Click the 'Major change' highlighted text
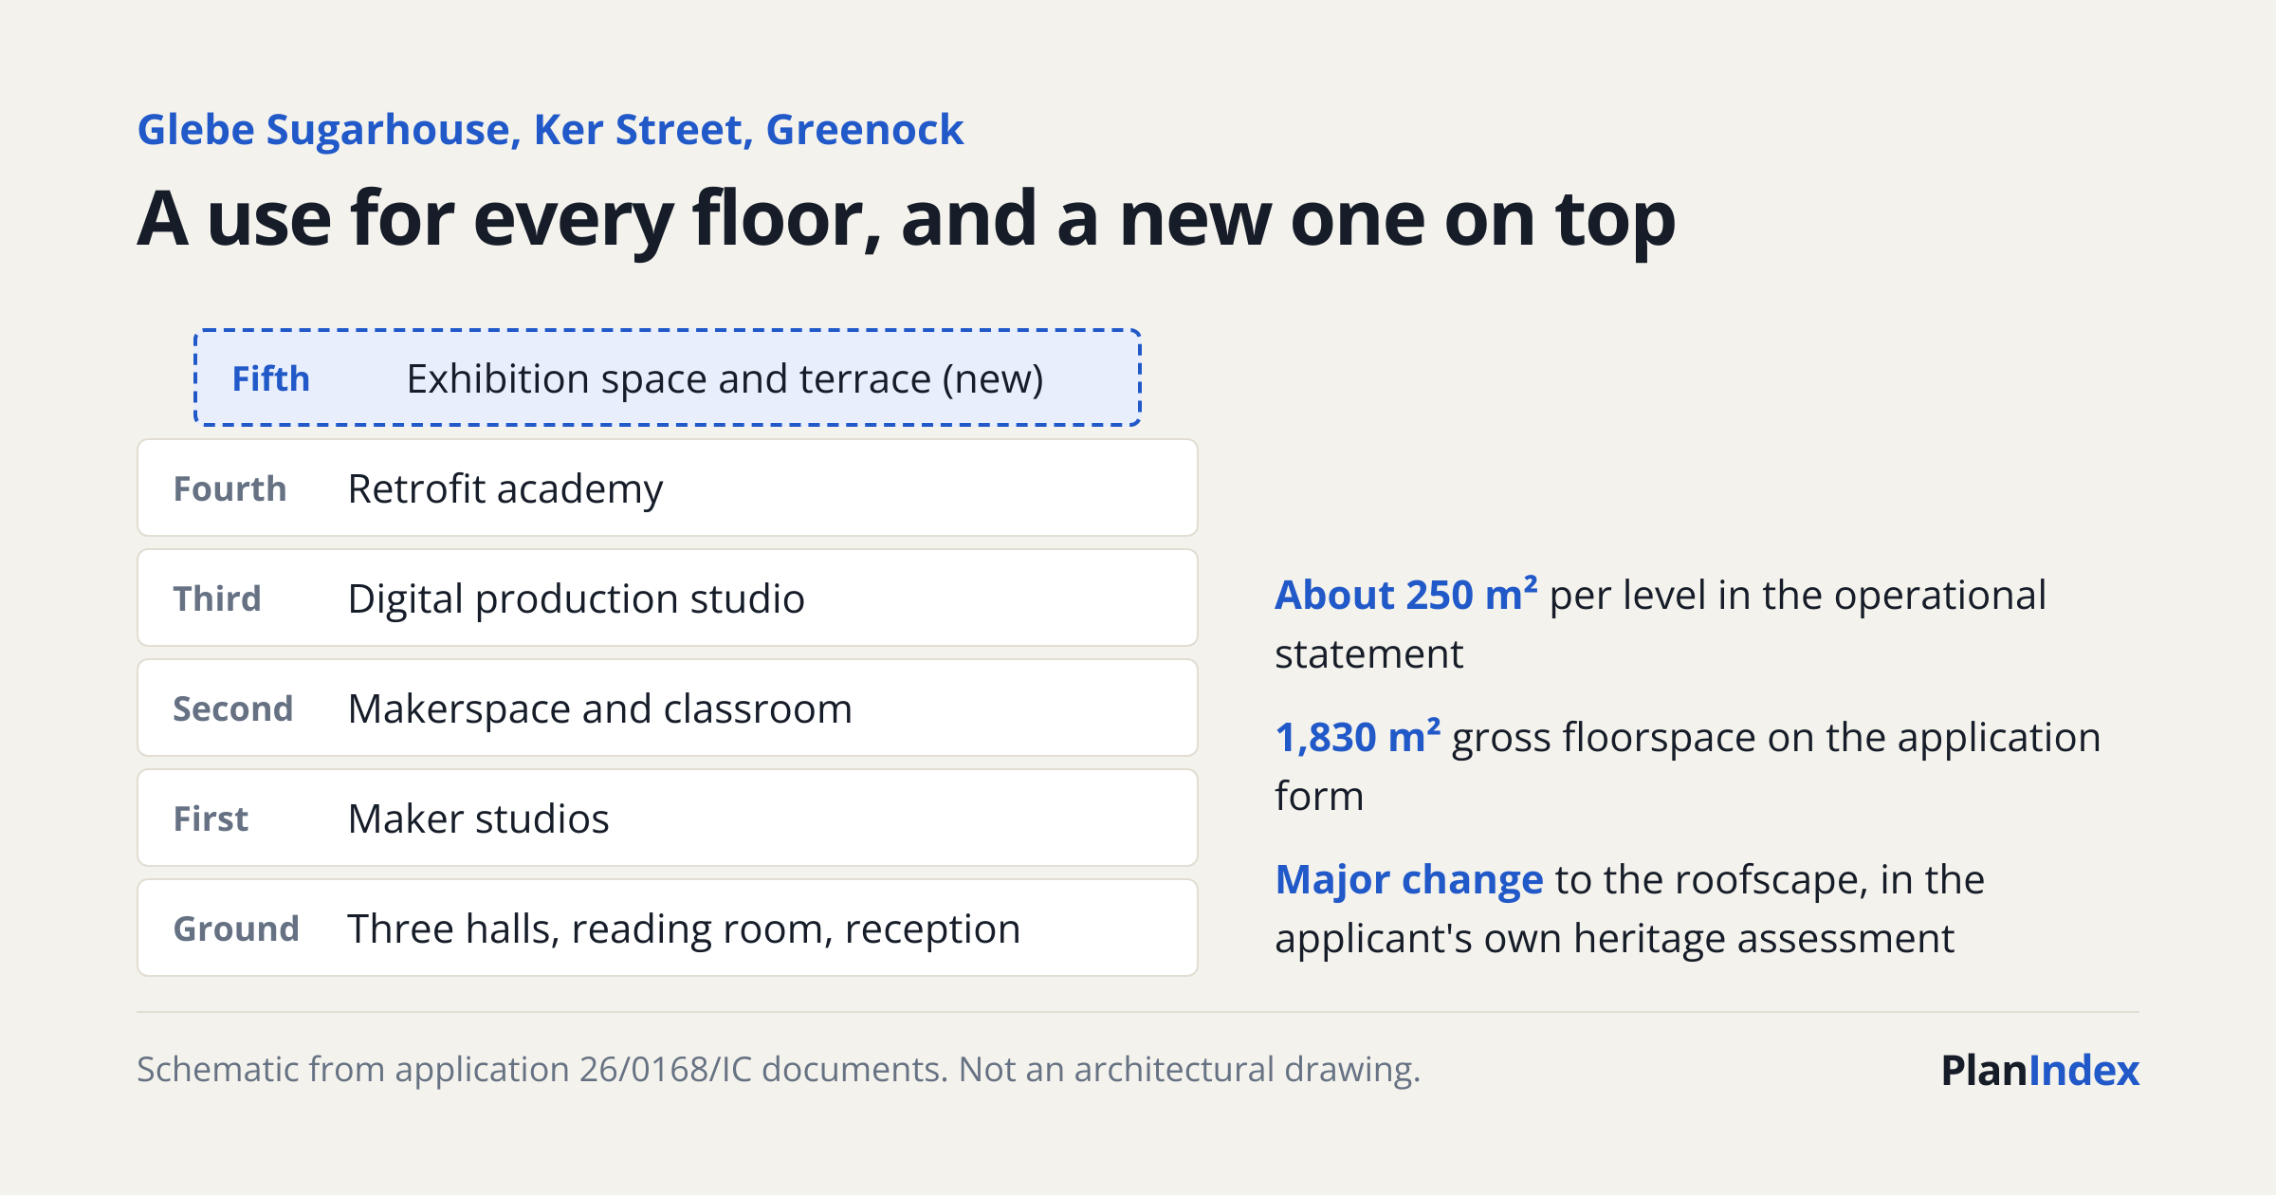2276x1195 pixels. tap(1409, 880)
